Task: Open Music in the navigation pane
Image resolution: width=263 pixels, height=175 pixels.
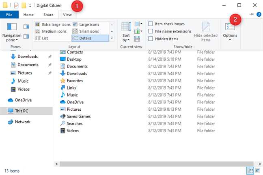Action: [19, 81]
